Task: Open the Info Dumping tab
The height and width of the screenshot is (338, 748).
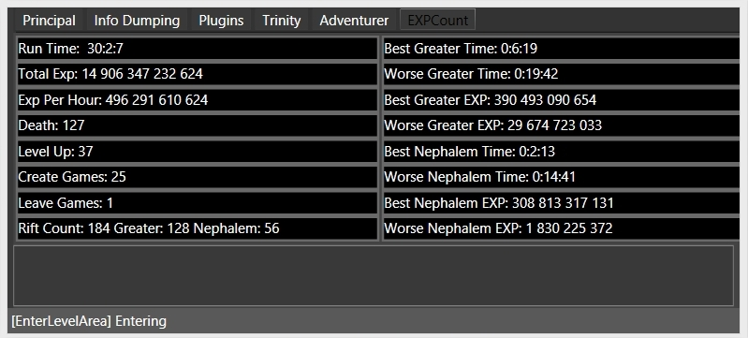Action: click(137, 21)
